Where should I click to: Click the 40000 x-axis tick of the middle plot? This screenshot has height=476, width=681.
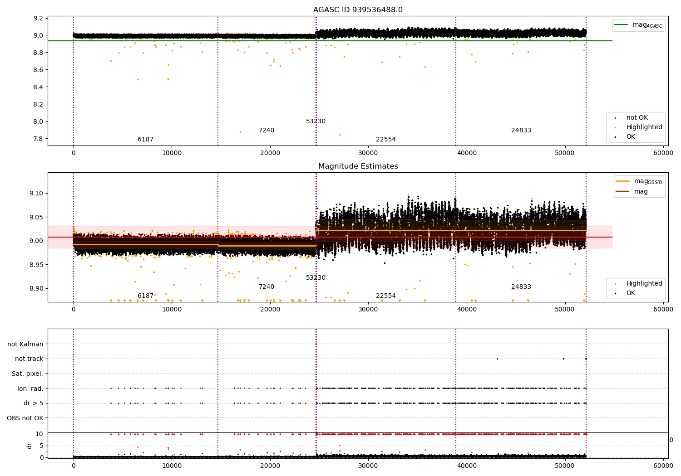467,310
